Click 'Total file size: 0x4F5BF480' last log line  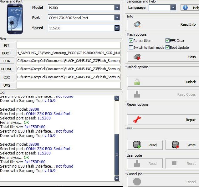(x=23, y=162)
